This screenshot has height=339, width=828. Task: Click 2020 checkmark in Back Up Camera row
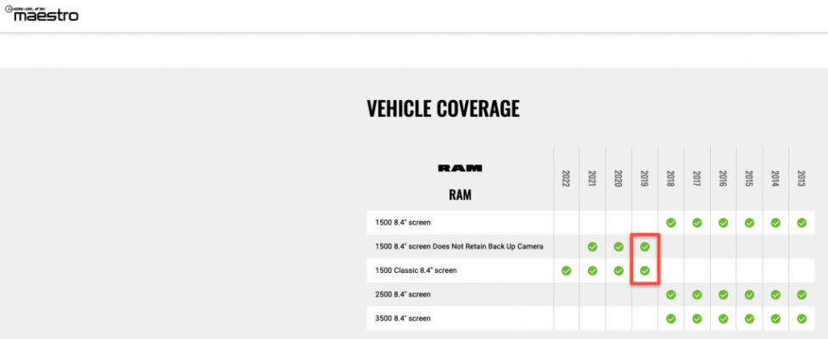[618, 247]
